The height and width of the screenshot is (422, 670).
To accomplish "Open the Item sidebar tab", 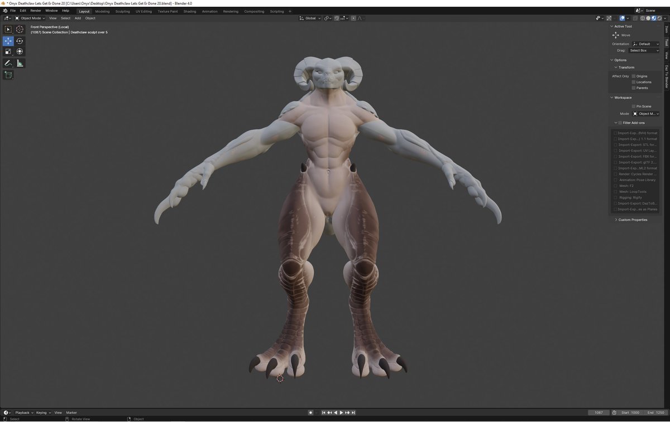I will (667, 30).
